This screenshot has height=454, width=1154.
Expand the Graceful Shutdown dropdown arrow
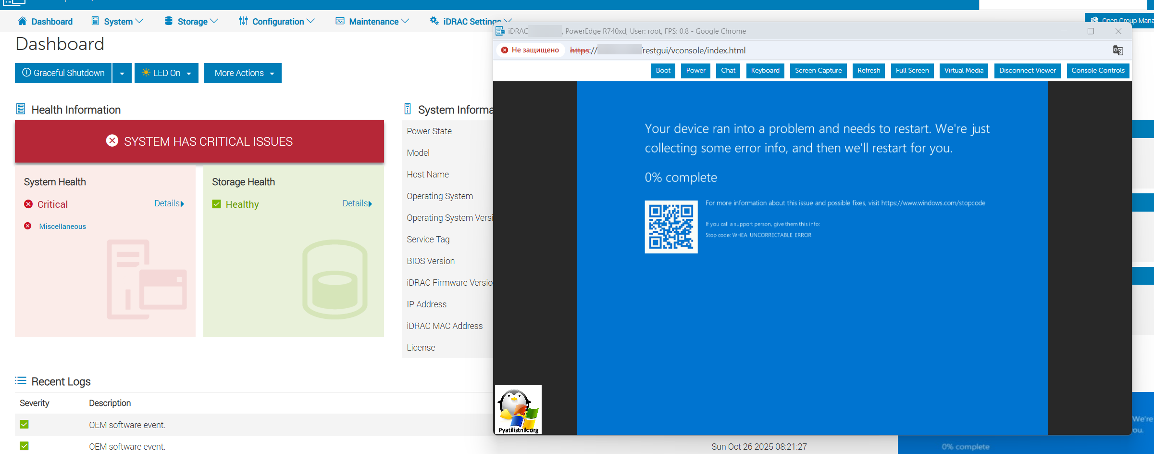click(x=122, y=74)
